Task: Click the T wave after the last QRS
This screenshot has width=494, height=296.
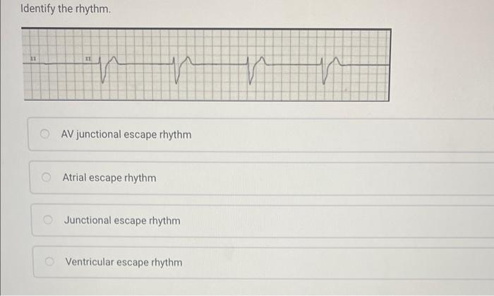Action: pos(335,61)
